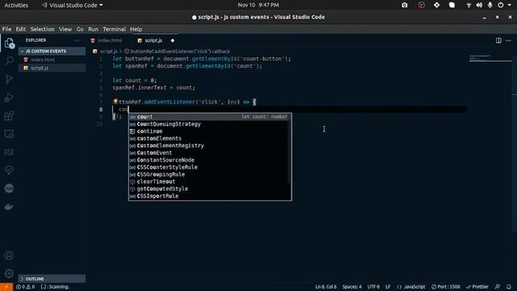Open the Run and Debug view
Image resolution: width=517 pixels, height=291 pixels.
(x=9, y=97)
